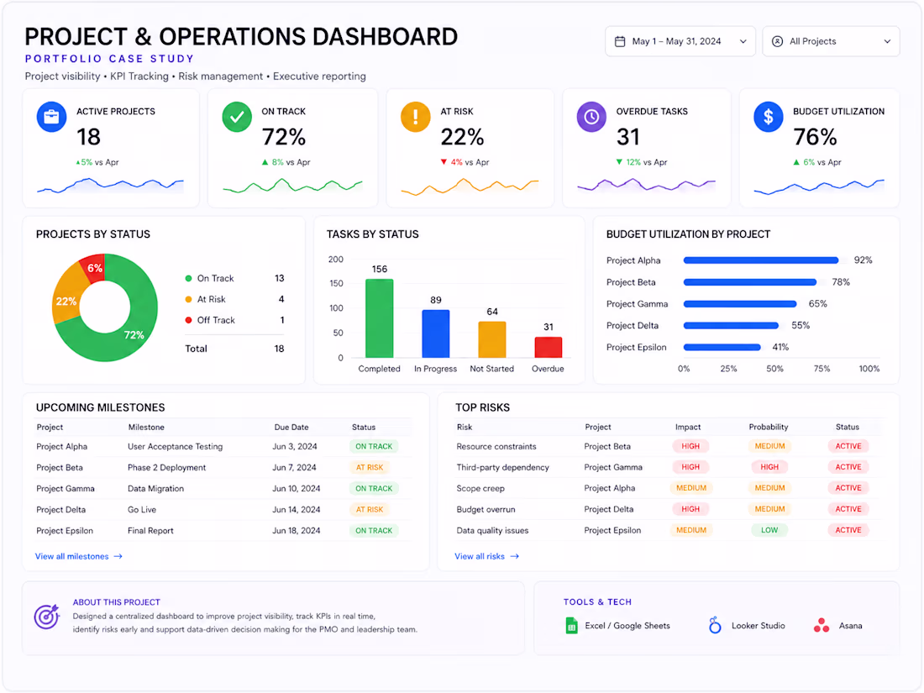The height and width of the screenshot is (693, 924).
Task: Click the blue In Progress bar labeled 89
Action: point(435,333)
